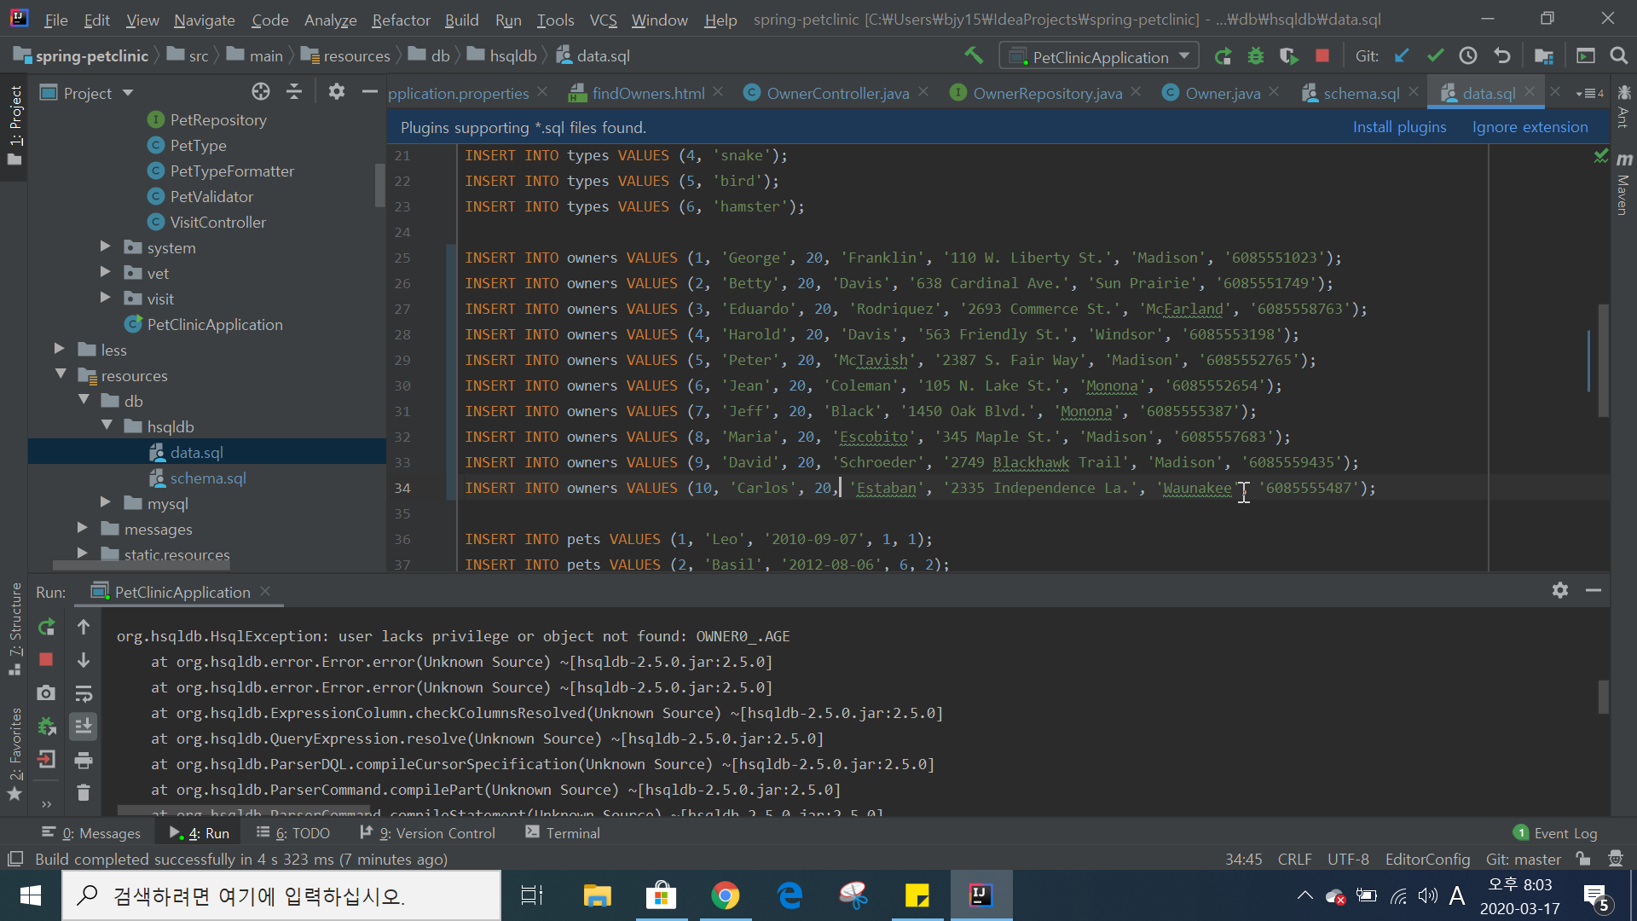Toggle soft-wrap in Run console
This screenshot has height=921, width=1637.
point(83,693)
